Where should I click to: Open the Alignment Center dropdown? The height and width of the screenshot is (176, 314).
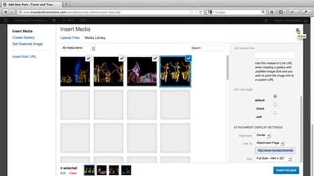(263, 135)
